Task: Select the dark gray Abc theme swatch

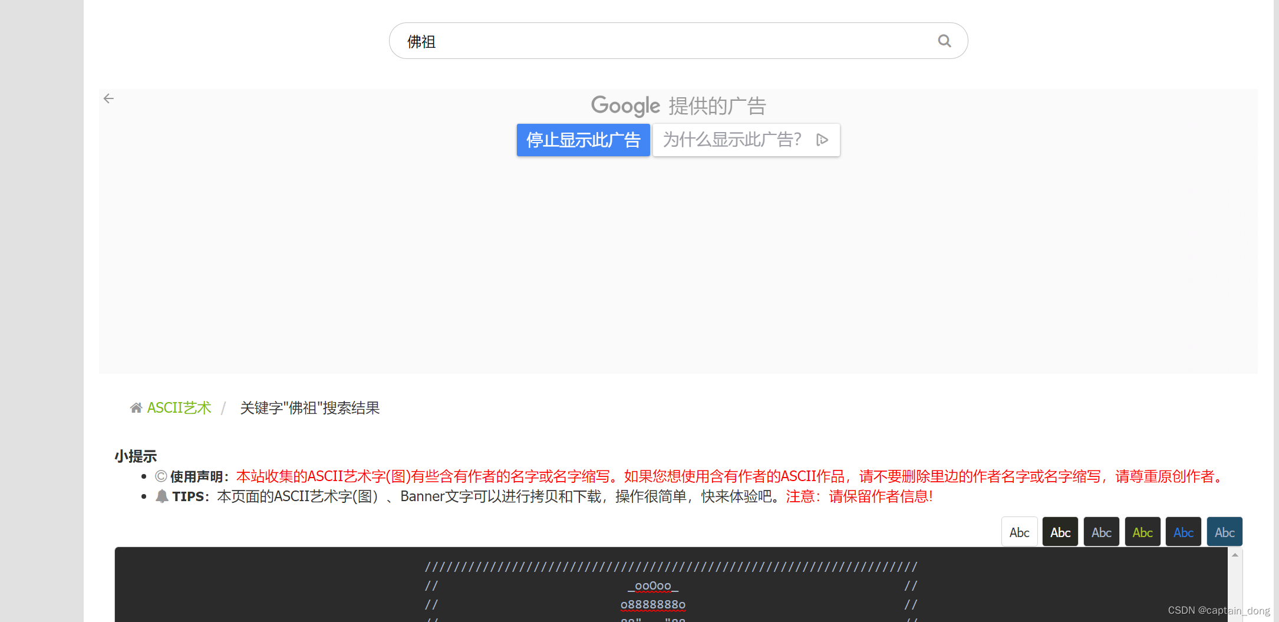Action: point(1101,532)
